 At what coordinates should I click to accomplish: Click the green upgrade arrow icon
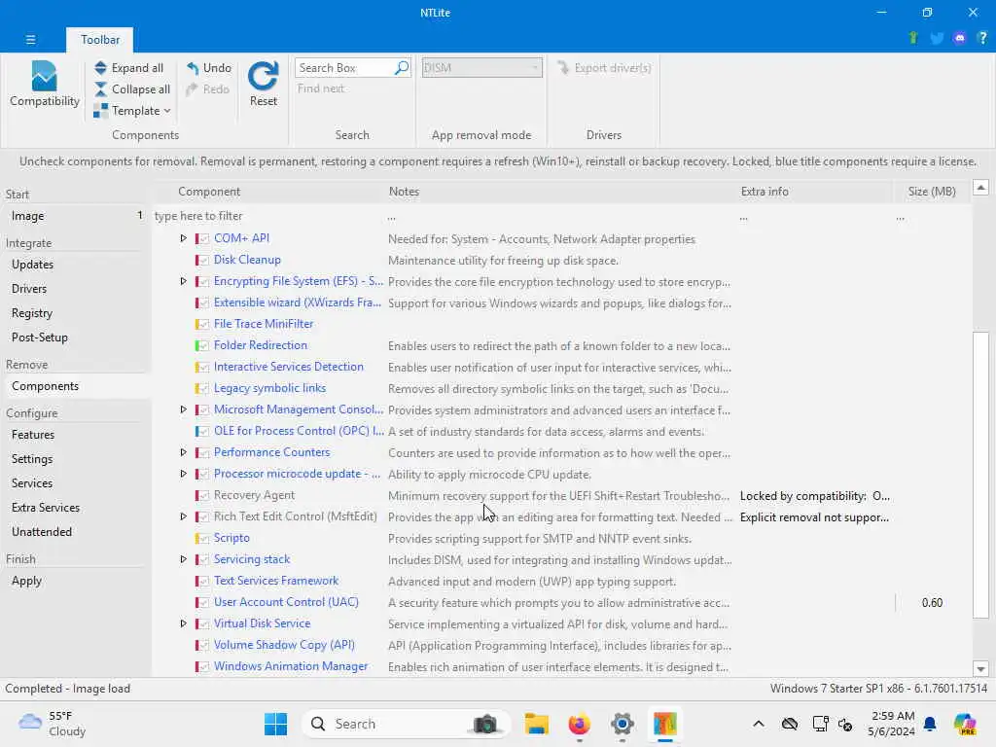pos(913,38)
